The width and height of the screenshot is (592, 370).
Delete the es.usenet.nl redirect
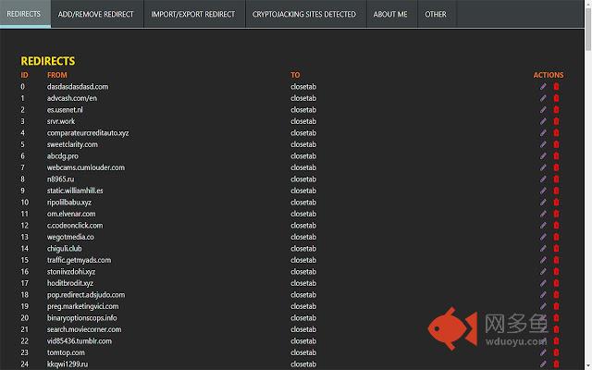[x=556, y=110]
